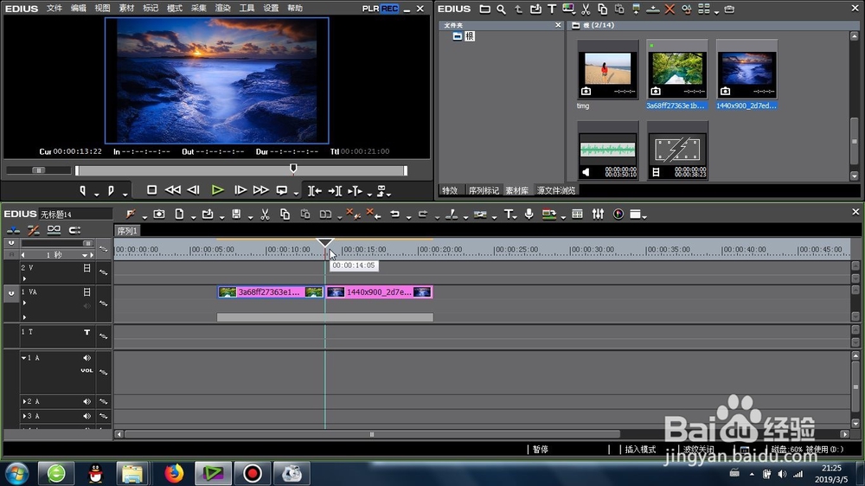Click the rewind button in player

(x=173, y=190)
